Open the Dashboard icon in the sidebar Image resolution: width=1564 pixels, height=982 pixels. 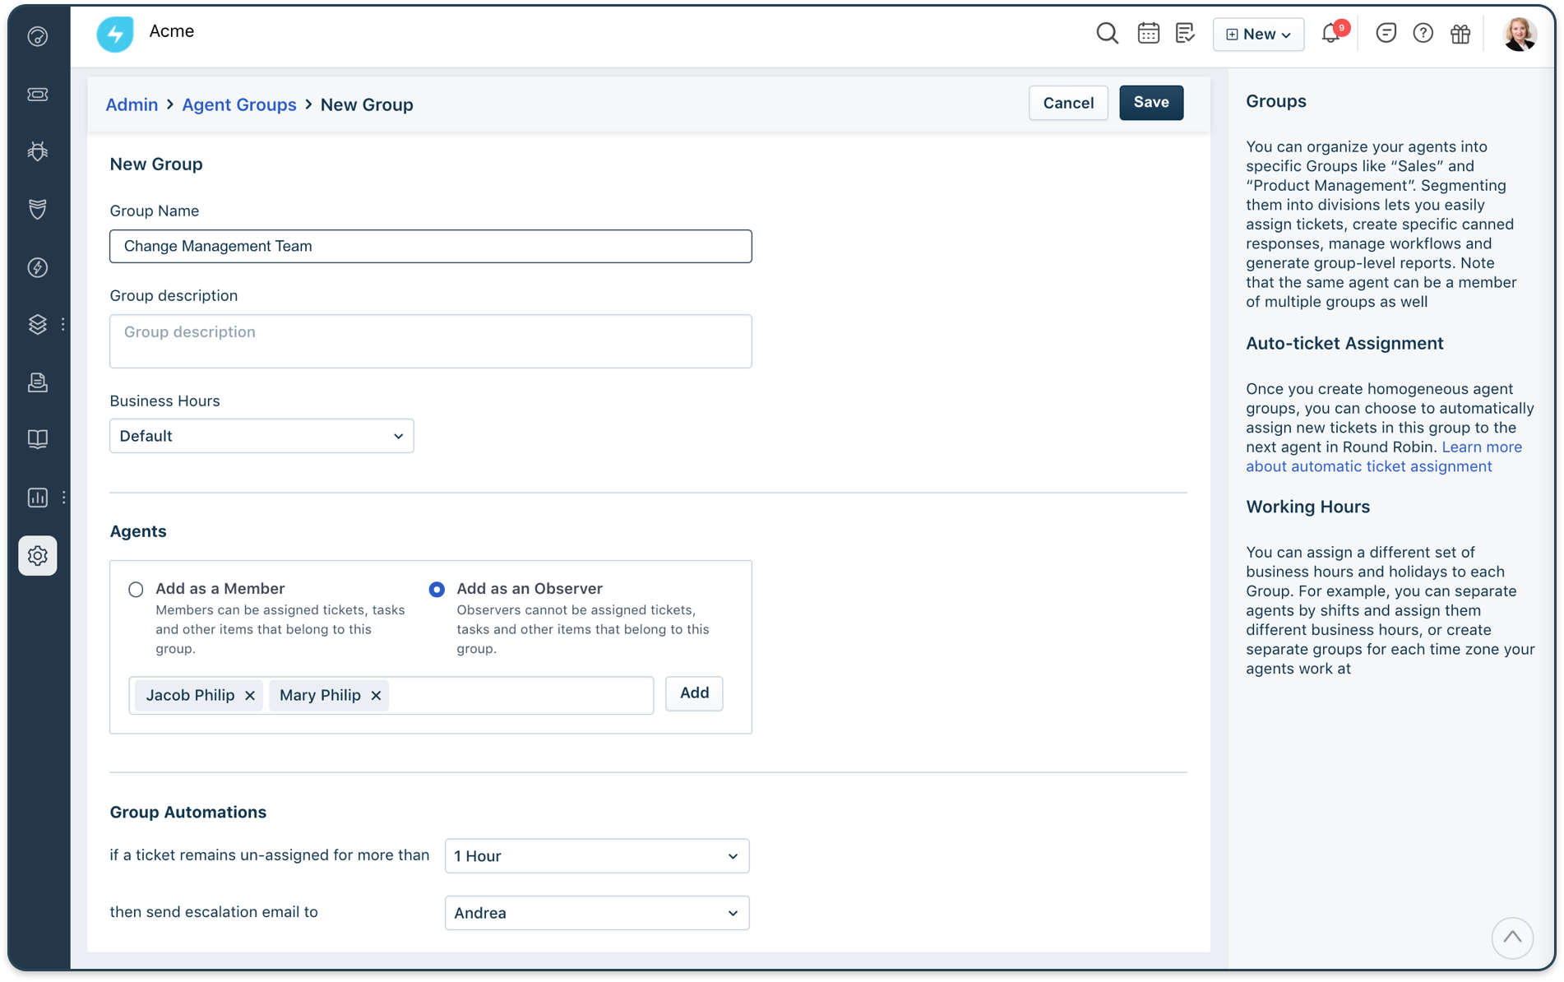[x=37, y=36]
